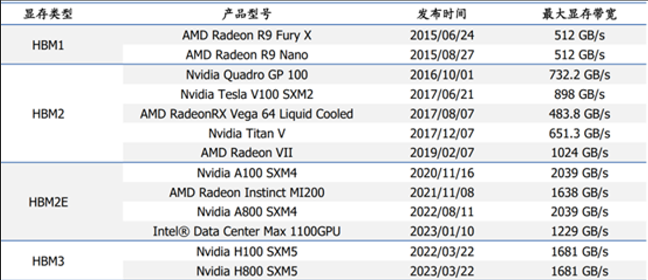Select the HBM3 memory type cell

click(48, 262)
